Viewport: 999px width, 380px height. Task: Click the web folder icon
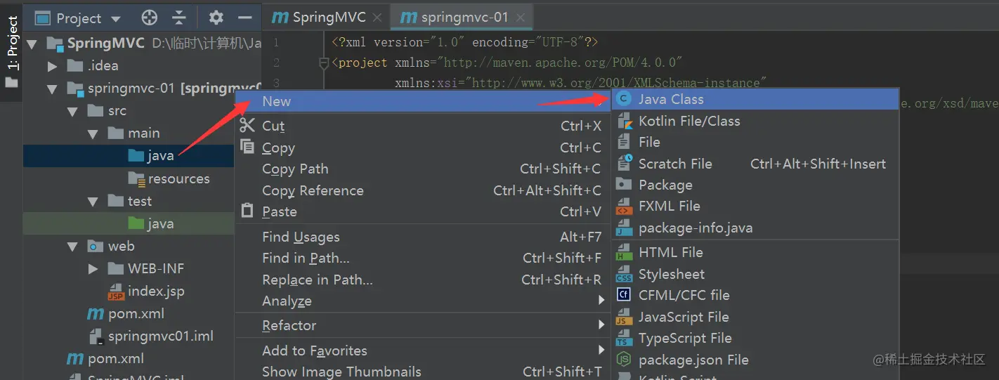[x=96, y=246]
